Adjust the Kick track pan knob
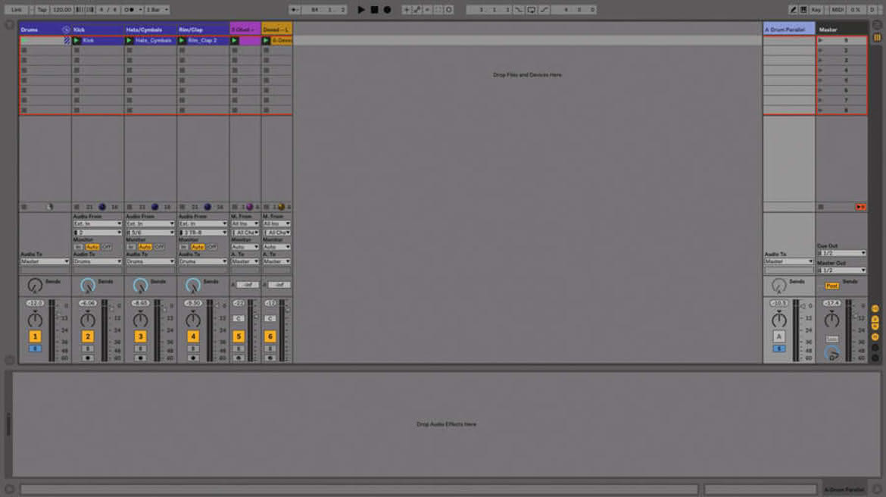 tap(88, 320)
